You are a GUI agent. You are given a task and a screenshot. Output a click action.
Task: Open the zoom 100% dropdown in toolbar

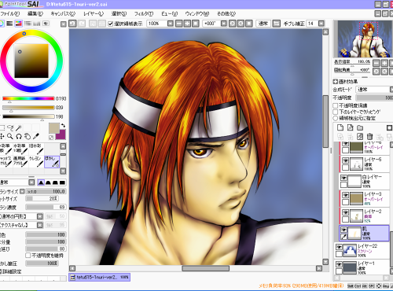[x=171, y=24]
